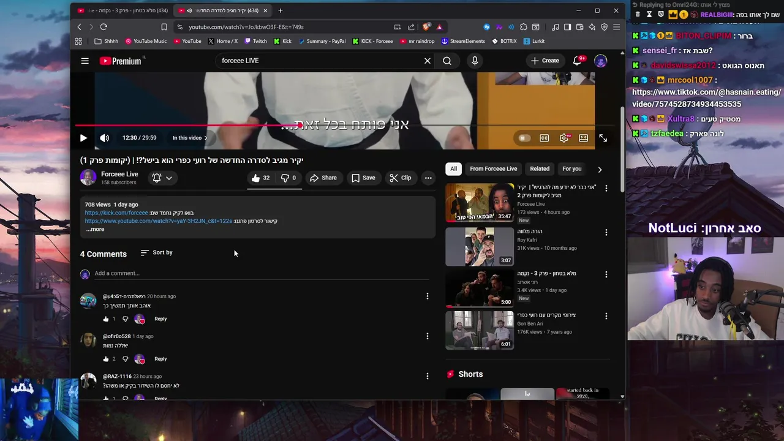Clear the search box text
Viewport: 784px width, 441px height.
pos(428,61)
